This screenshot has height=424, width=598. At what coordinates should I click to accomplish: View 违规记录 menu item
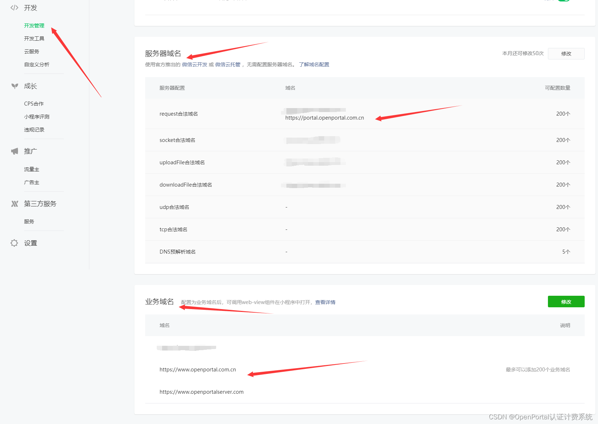point(34,130)
